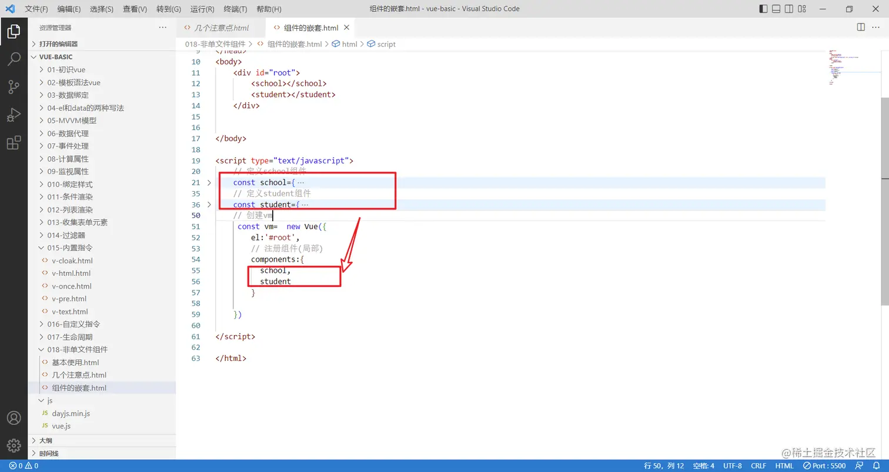This screenshot has width=889, height=472.
Task: Open 几个注意点.html in file tree
Action: [102, 375]
